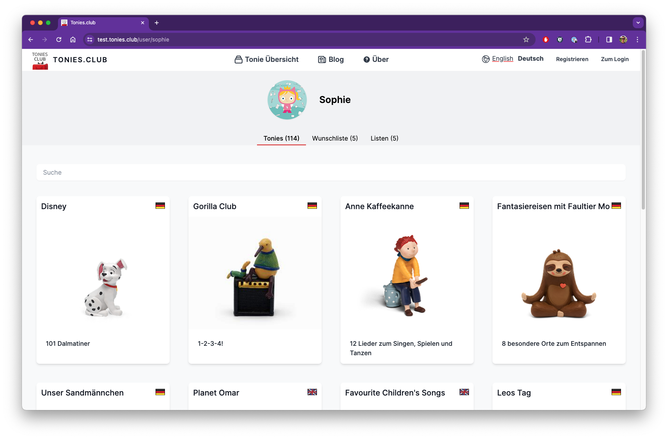Click the German flag on Unser Sandmännchen card
The height and width of the screenshot is (439, 668).
pos(160,392)
